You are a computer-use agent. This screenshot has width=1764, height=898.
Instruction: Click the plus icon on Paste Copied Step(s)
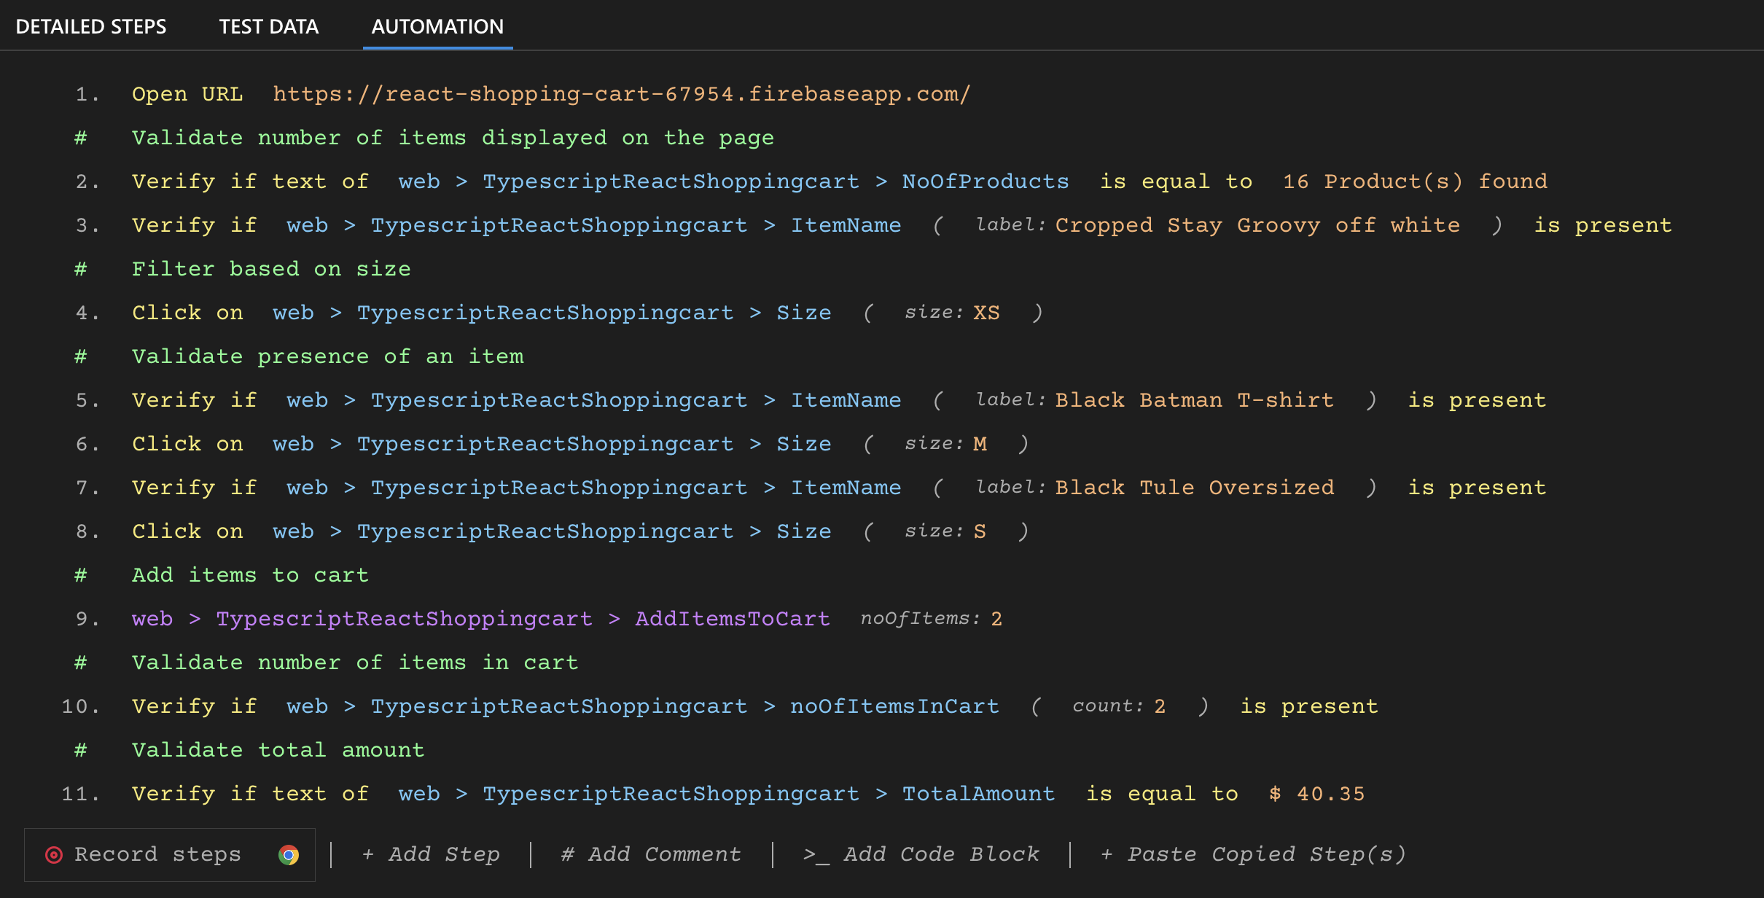tap(1107, 854)
